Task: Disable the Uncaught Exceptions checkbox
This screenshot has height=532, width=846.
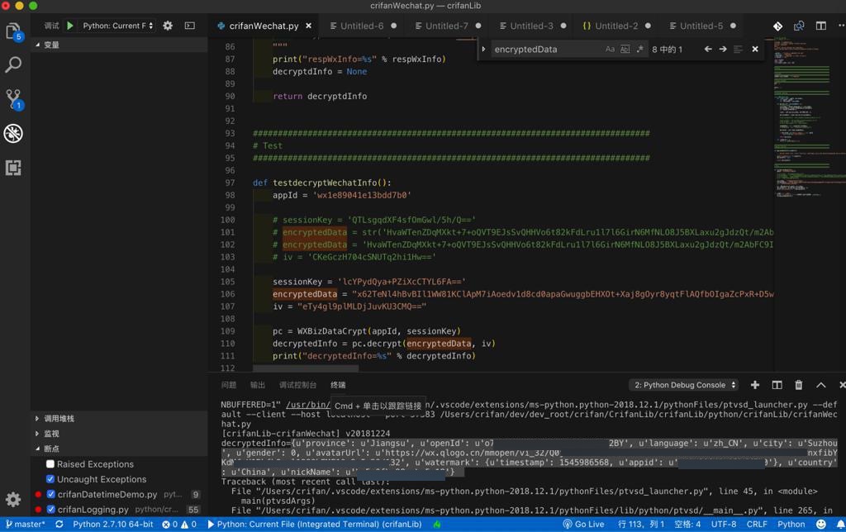Action: 50,479
